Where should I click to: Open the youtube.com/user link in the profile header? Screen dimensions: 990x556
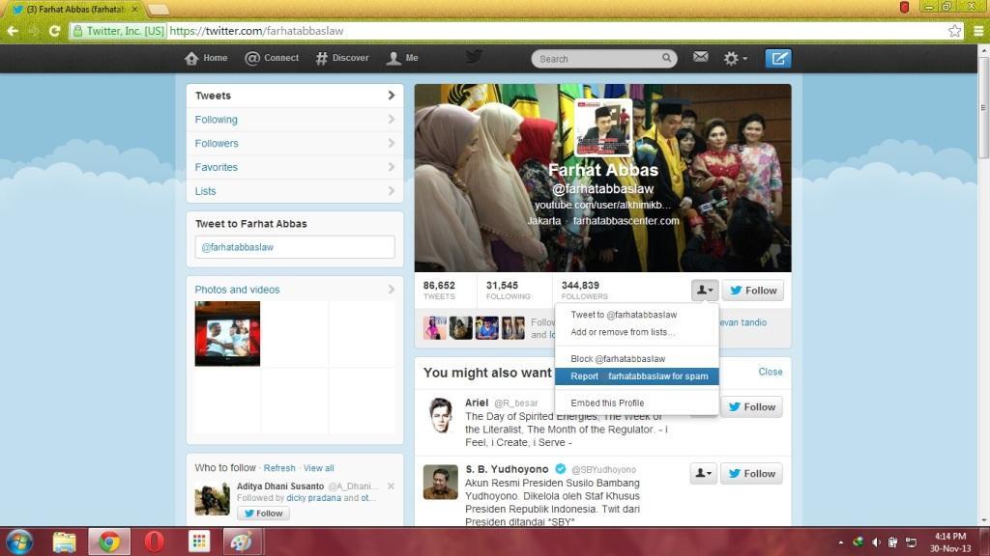602,205
